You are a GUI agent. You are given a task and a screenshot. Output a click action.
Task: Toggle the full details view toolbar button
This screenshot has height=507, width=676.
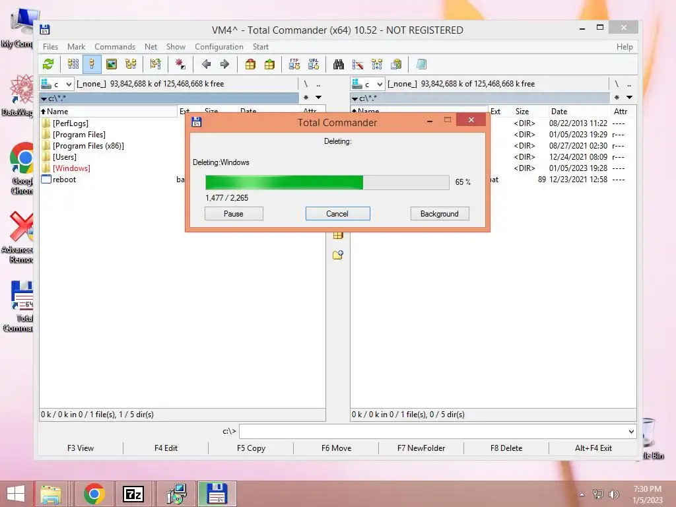click(x=92, y=65)
